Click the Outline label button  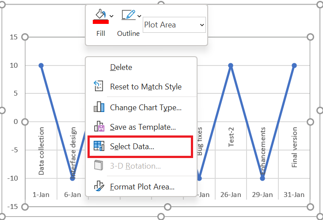tap(128, 34)
